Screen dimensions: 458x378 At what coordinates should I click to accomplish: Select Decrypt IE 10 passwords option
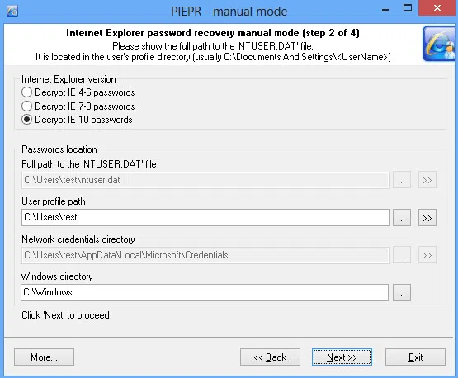(x=77, y=120)
